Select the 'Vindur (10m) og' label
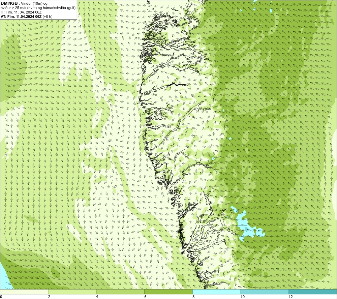 pos(34,4)
